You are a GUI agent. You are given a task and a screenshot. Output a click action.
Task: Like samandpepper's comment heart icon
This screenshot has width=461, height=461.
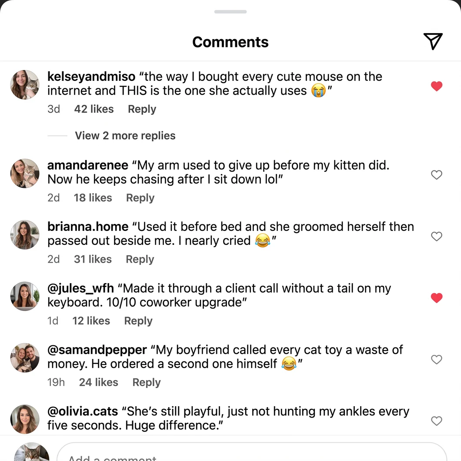[x=437, y=359]
